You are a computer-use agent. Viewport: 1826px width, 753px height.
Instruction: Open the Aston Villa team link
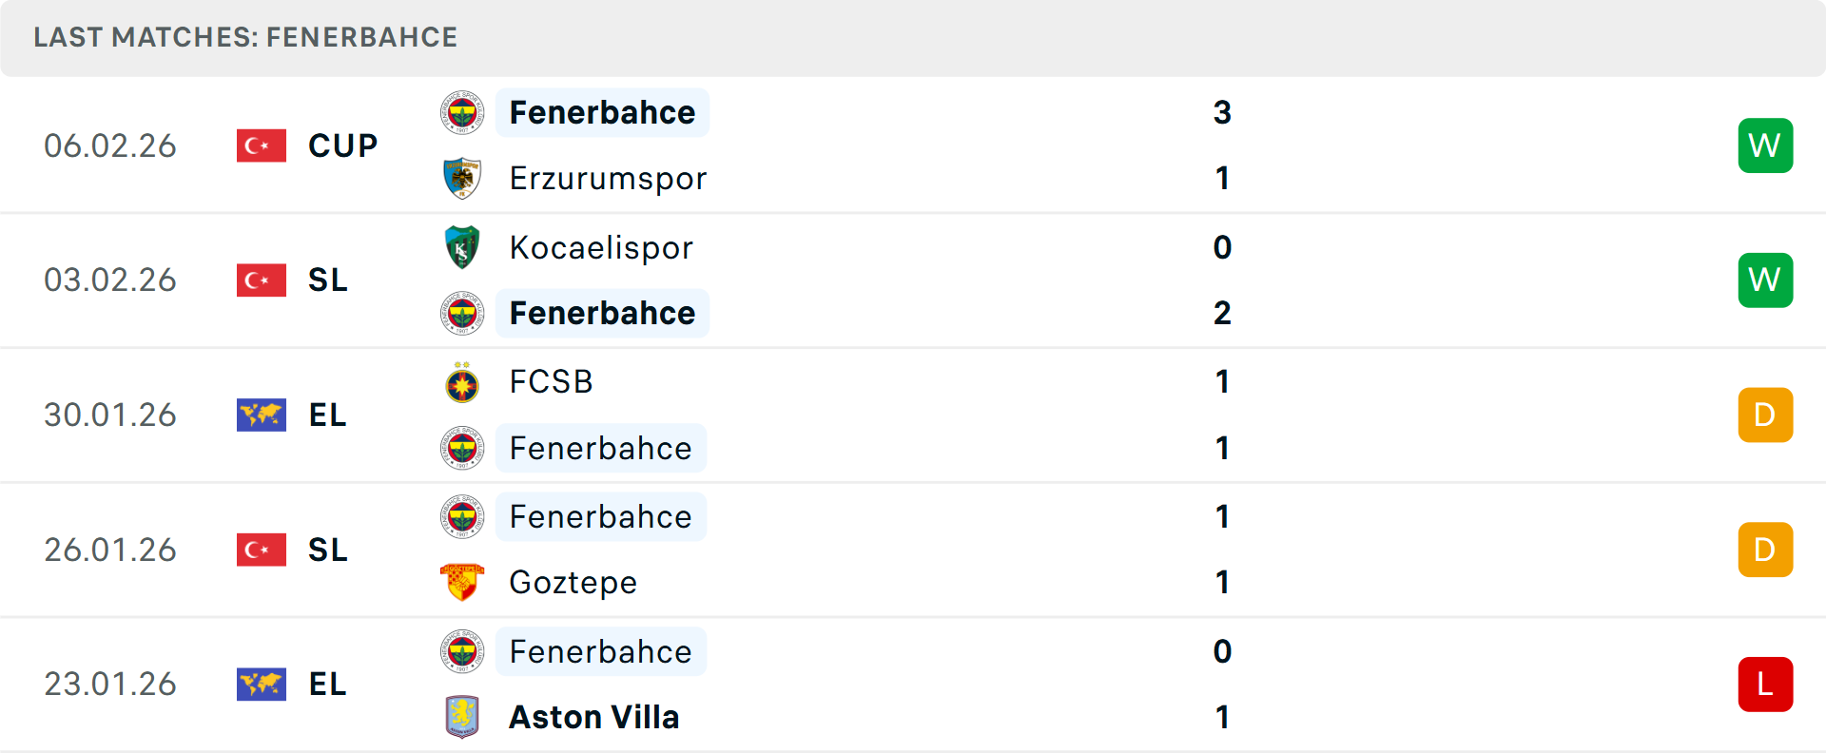594,717
